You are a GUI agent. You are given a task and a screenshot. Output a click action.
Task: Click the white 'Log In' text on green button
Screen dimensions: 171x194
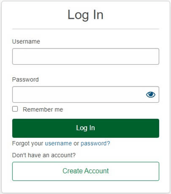(85, 128)
